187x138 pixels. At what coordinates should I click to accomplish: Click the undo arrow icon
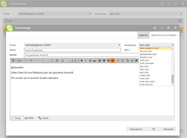click(31, 60)
